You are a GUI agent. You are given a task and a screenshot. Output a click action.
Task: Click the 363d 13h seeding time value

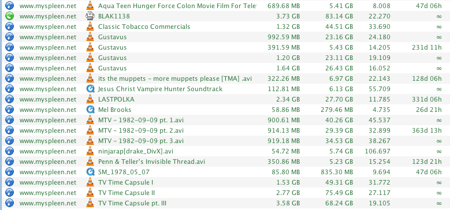pos(426,130)
